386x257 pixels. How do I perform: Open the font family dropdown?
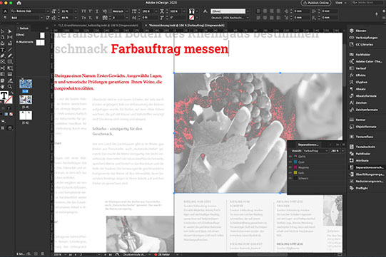click(x=48, y=11)
